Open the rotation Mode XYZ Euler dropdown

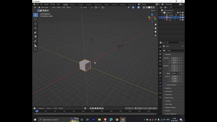coord(175,74)
